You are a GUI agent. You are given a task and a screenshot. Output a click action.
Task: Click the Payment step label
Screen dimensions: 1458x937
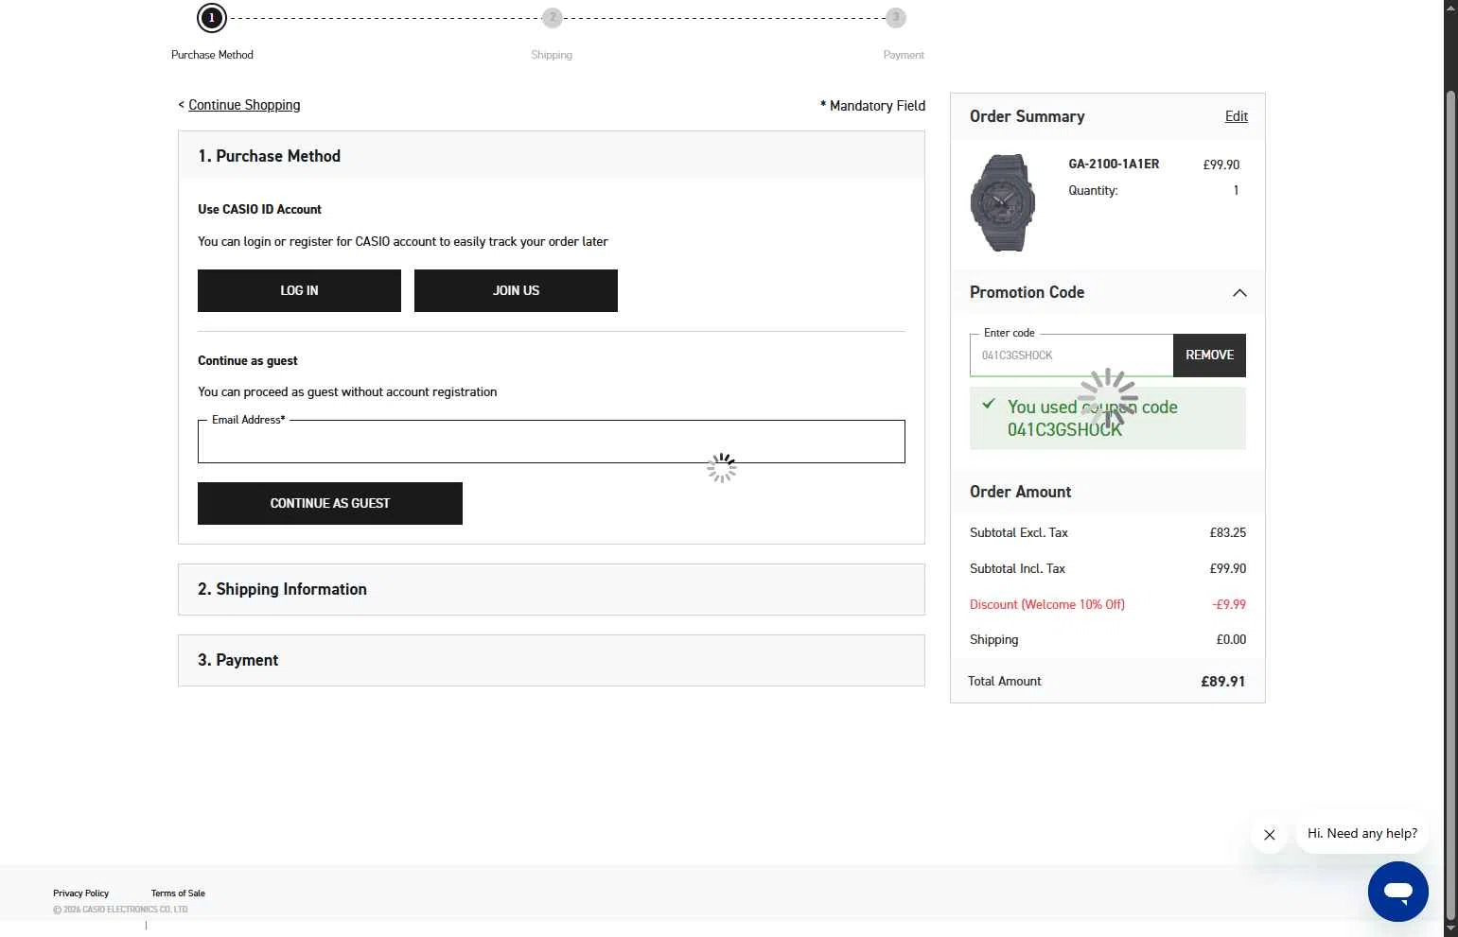[x=904, y=55]
